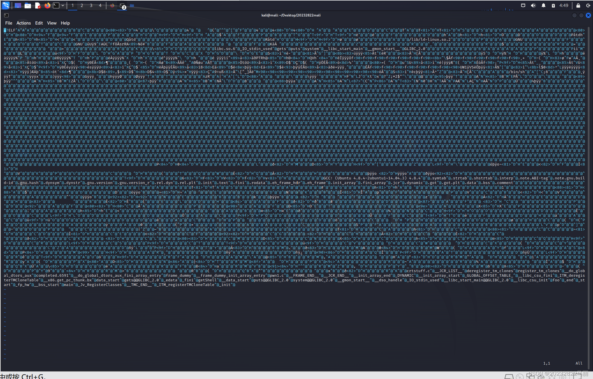593x379 pixels.
Task: Click the All scroll indicator in vim
Action: tap(579, 363)
